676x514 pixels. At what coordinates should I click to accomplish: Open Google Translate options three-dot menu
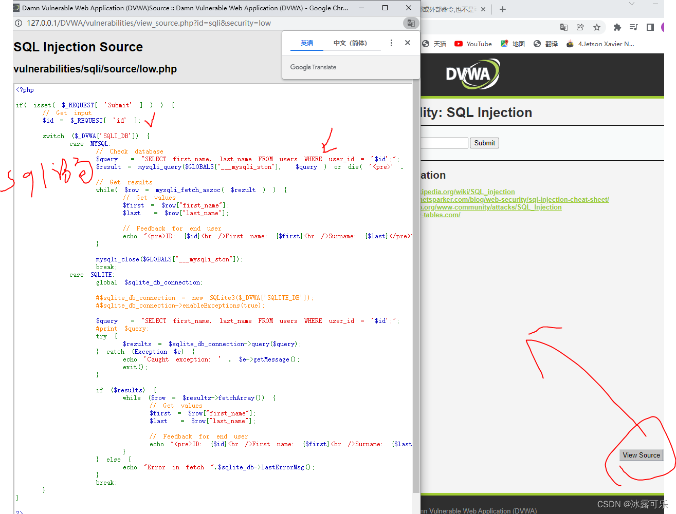pyautogui.click(x=391, y=43)
